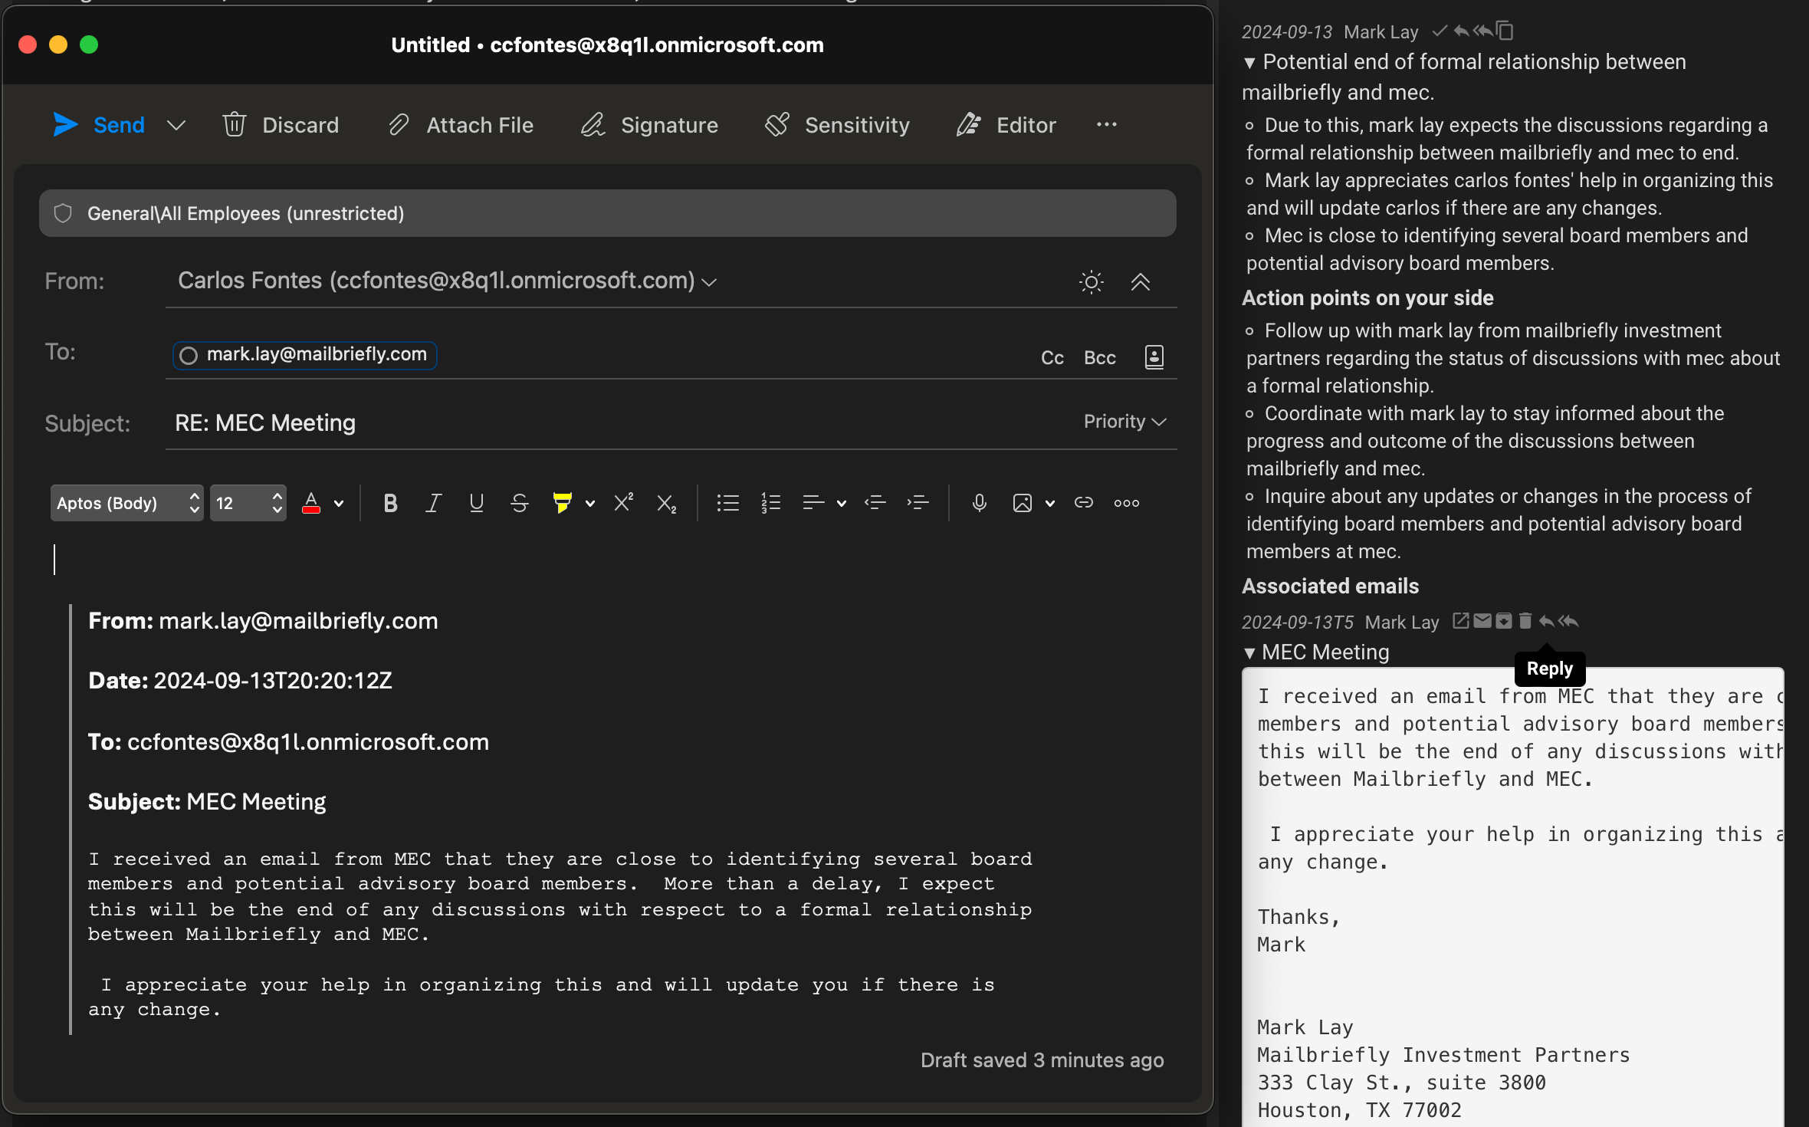Image resolution: width=1809 pixels, height=1127 pixels.
Task: Open the Send options dropdown arrow
Action: coord(176,126)
